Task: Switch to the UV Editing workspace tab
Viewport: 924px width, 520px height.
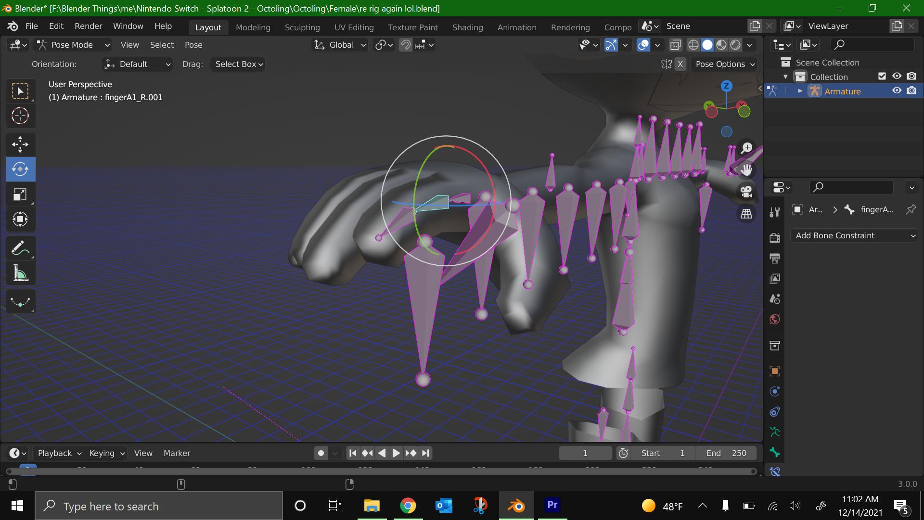Action: click(x=354, y=27)
